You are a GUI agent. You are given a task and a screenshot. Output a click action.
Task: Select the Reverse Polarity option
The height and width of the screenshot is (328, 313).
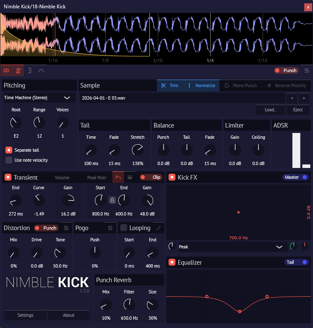pos(287,85)
